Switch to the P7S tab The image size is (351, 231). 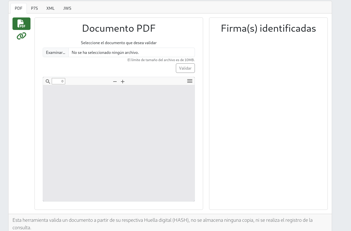(34, 8)
